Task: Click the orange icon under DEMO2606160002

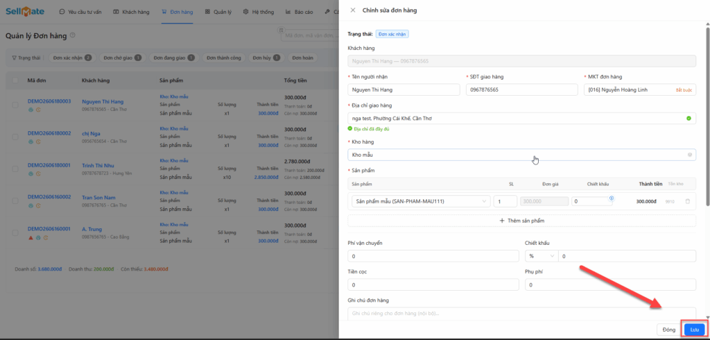Action: pyautogui.click(x=38, y=205)
